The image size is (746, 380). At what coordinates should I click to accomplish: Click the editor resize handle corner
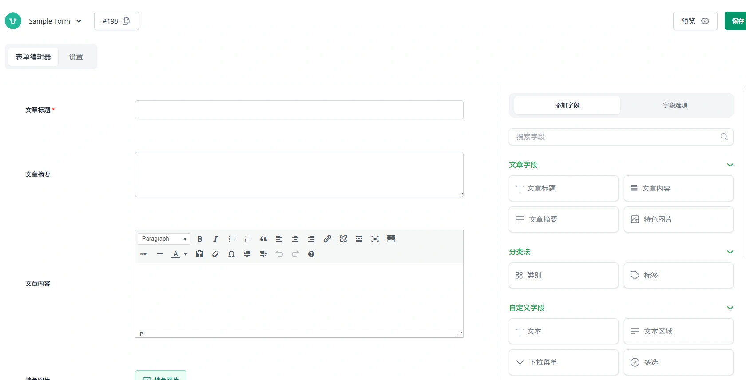tap(460, 334)
